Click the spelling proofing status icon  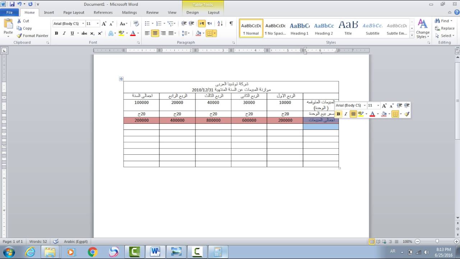[56, 241]
